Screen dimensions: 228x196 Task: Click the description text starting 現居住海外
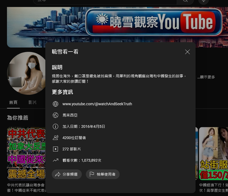pyautogui.click(x=119, y=79)
